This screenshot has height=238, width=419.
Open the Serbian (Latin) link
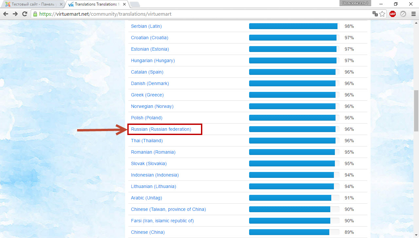[x=146, y=26]
